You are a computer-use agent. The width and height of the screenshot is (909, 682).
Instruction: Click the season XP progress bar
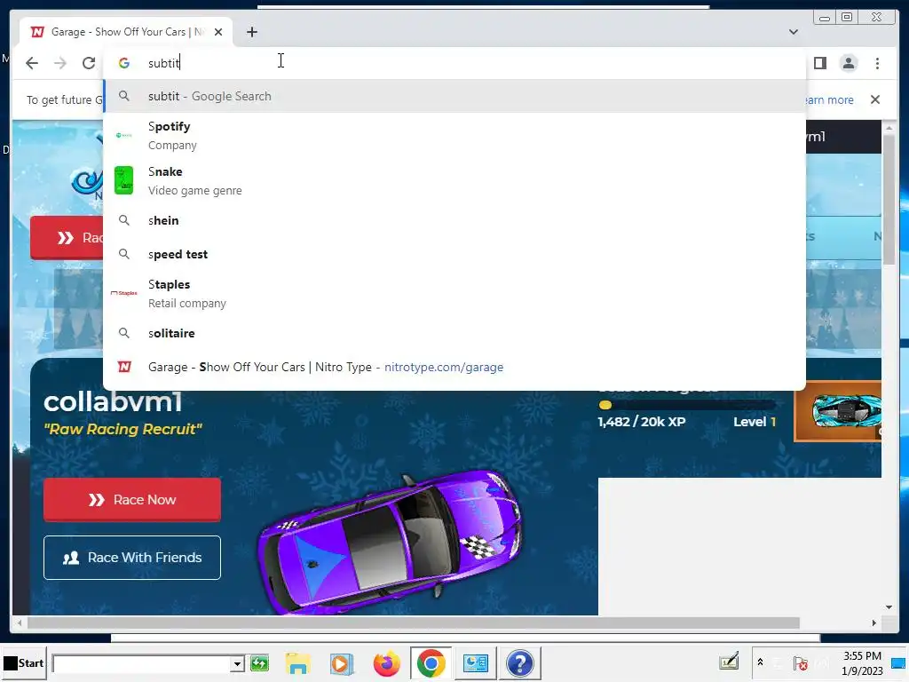(686, 405)
